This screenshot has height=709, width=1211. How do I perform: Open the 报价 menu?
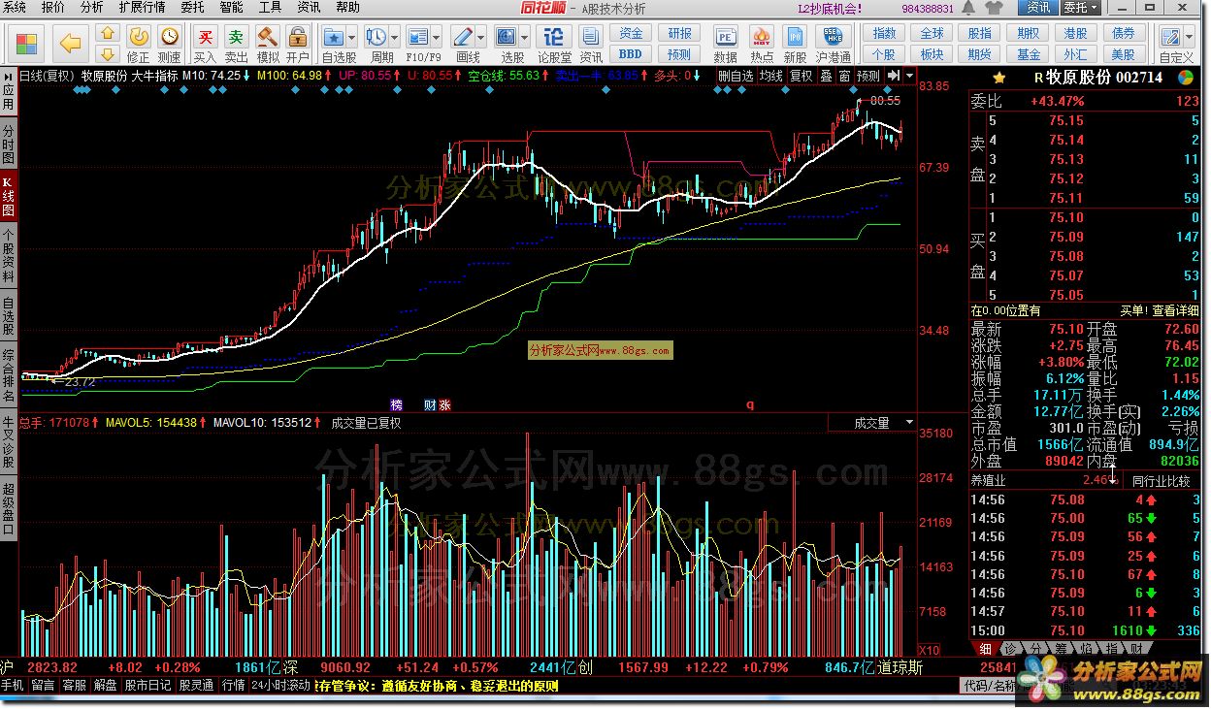tap(53, 7)
